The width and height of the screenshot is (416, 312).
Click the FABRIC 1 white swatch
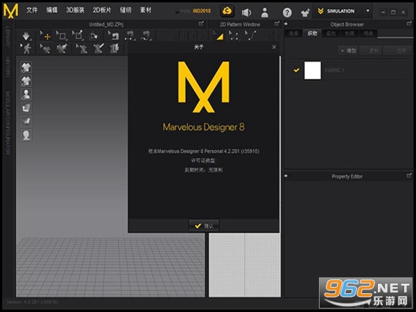pos(313,70)
